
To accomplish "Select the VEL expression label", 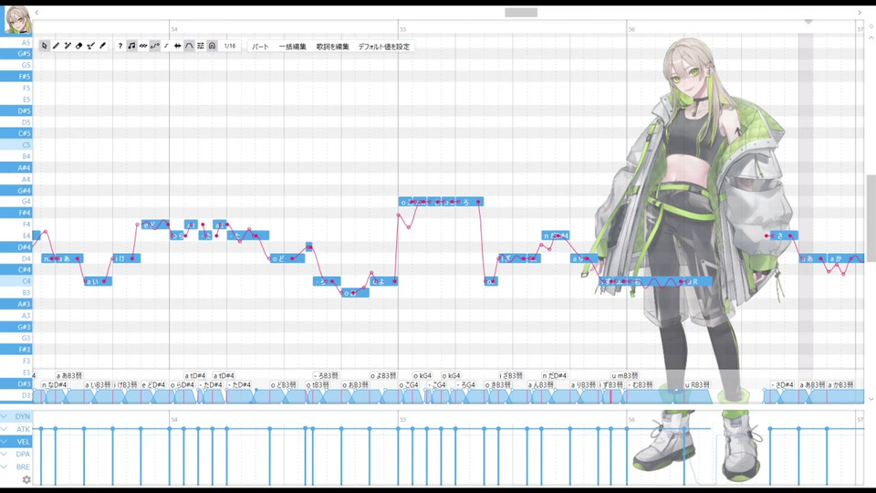I will [23, 442].
